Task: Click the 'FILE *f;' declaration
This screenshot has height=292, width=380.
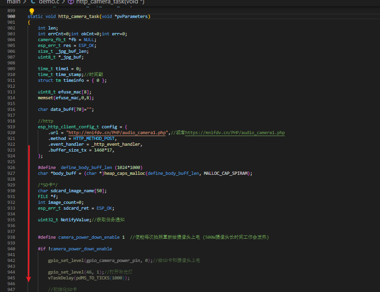Action: click(x=48, y=197)
